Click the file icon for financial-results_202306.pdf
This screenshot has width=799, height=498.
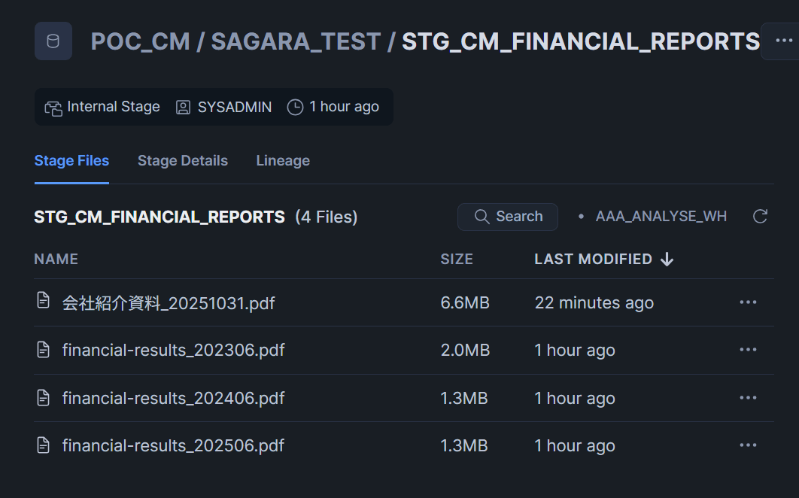[44, 350]
